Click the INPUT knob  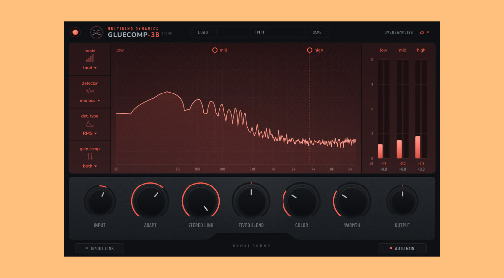[x=99, y=201]
